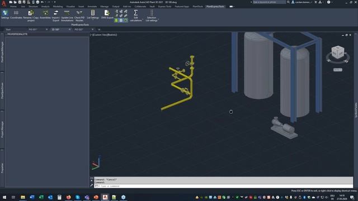Viewport: 358px width, 201px height.
Task: Click the WCS dropdown below the ViewCube
Action: coord(338,70)
